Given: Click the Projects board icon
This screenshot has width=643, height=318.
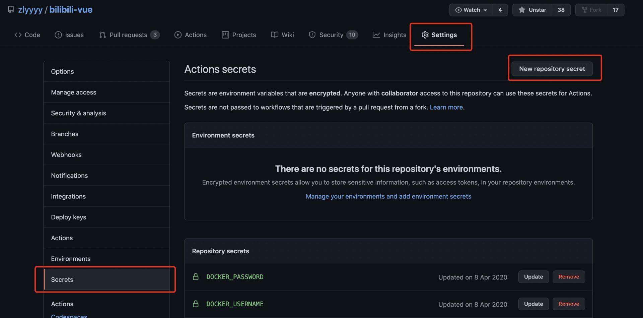Looking at the screenshot, I should pyautogui.click(x=225, y=35).
